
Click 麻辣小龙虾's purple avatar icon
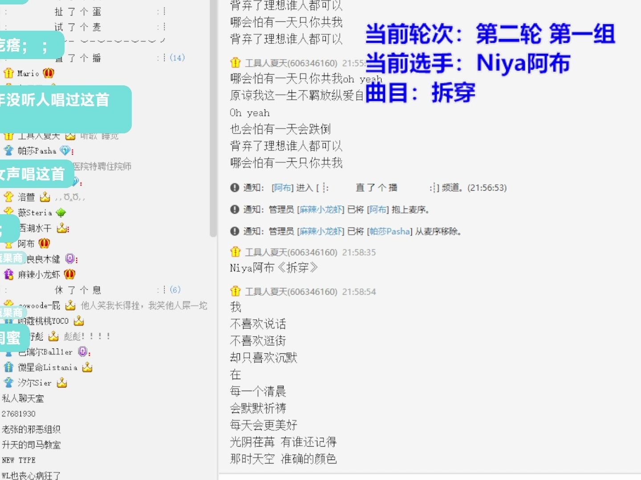[8, 275]
